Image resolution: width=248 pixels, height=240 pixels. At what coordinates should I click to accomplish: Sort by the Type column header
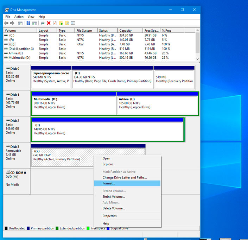(66, 31)
